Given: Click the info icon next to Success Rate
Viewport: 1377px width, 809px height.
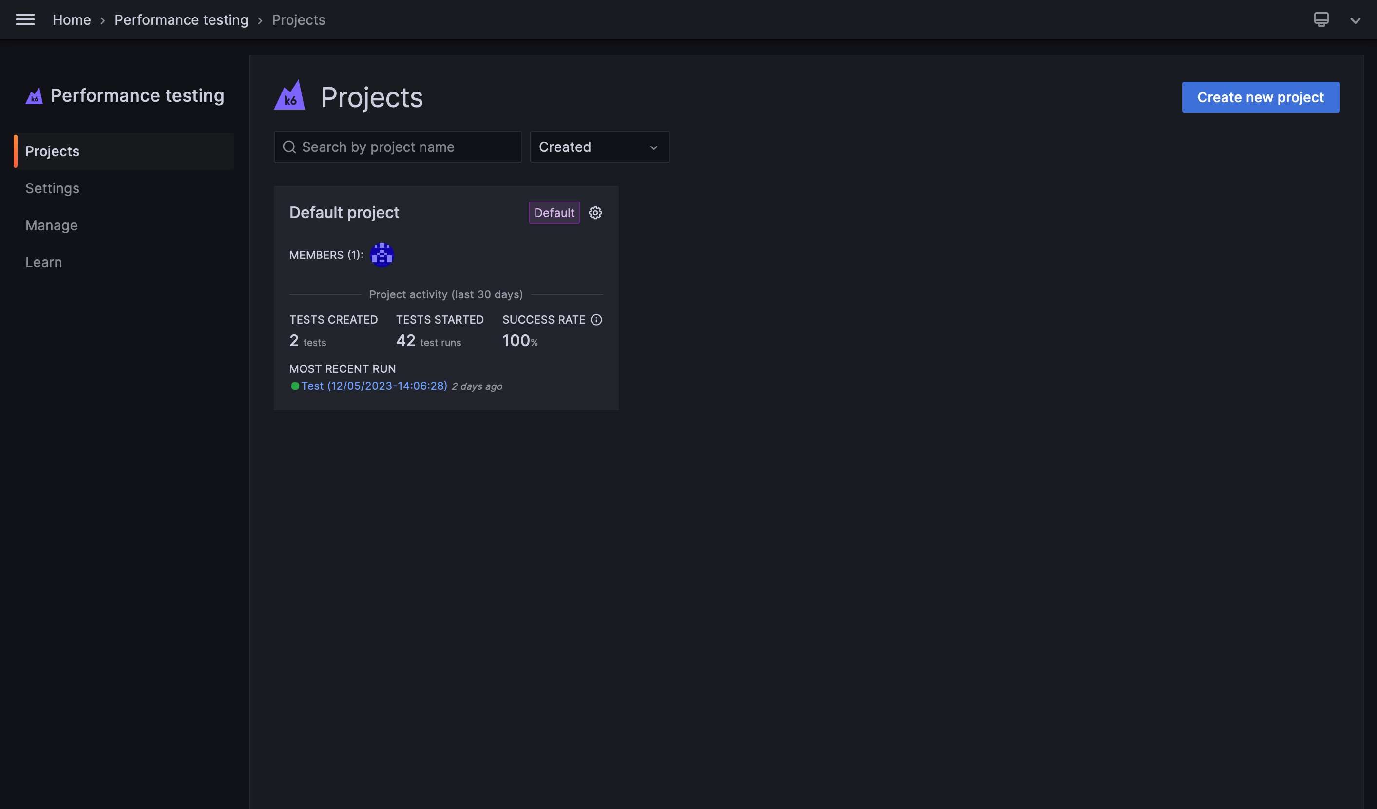Looking at the screenshot, I should click(595, 320).
